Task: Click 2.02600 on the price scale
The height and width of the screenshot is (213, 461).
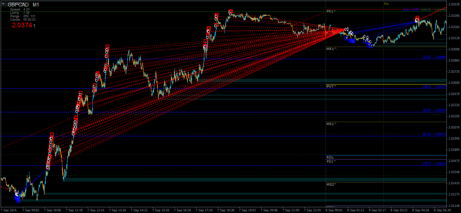Action: (x=454, y=82)
